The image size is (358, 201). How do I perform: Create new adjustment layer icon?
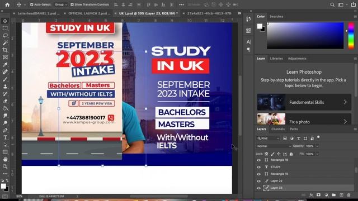[326, 195]
